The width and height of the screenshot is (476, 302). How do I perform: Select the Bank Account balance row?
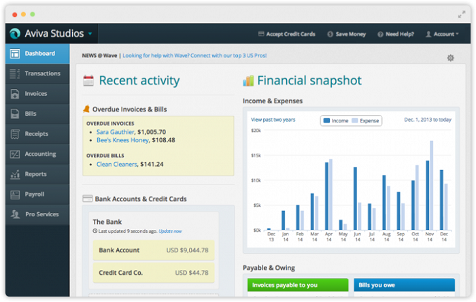coord(153,250)
